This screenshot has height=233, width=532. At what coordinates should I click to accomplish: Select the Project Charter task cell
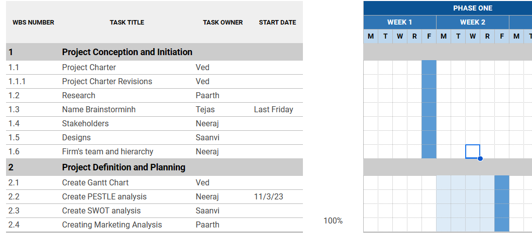[89, 68]
